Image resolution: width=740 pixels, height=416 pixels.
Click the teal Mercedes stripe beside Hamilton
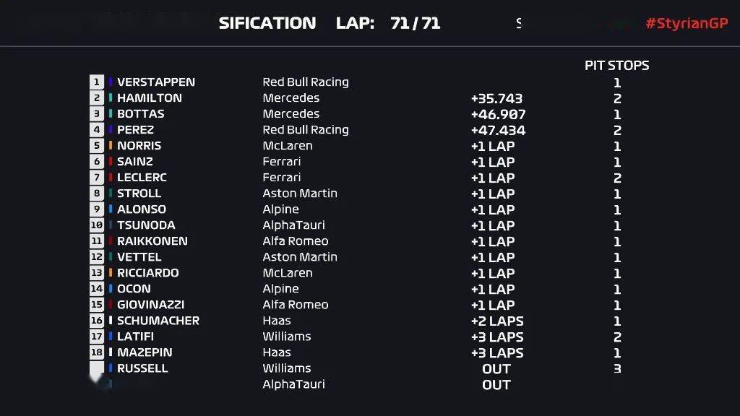(111, 97)
